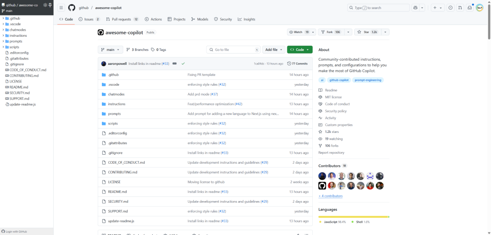Image resolution: width=491 pixels, height=235 pixels.
Task: Open the main branch selector dropdown
Action: click(110, 50)
